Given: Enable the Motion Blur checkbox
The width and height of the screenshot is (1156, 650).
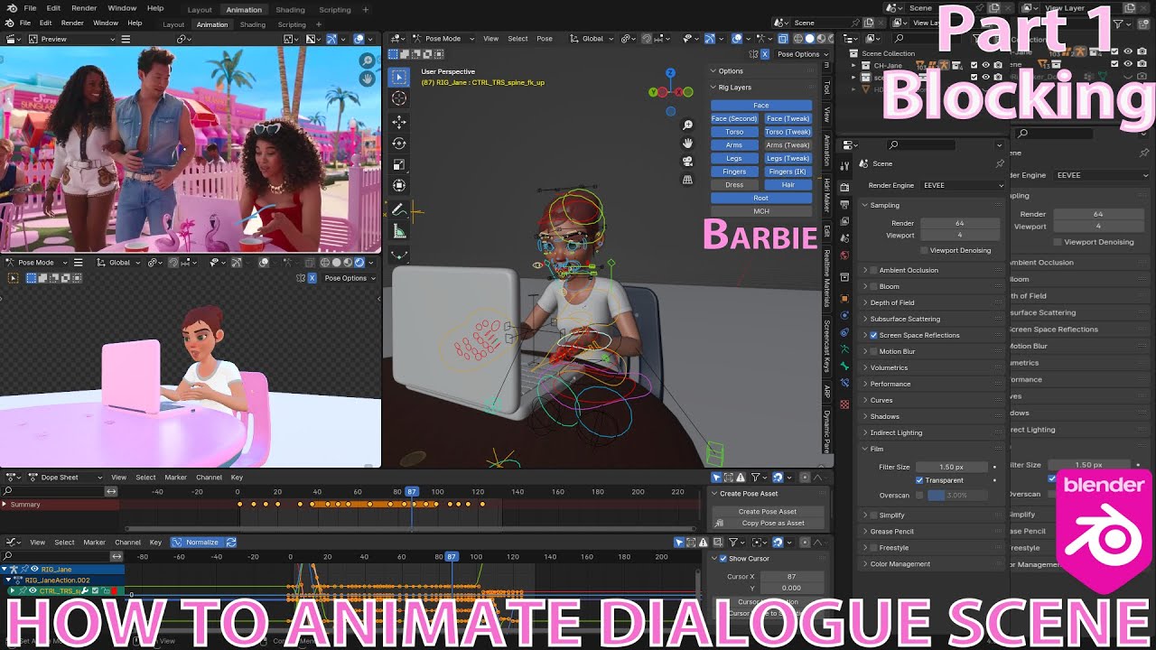Looking at the screenshot, I should [873, 351].
